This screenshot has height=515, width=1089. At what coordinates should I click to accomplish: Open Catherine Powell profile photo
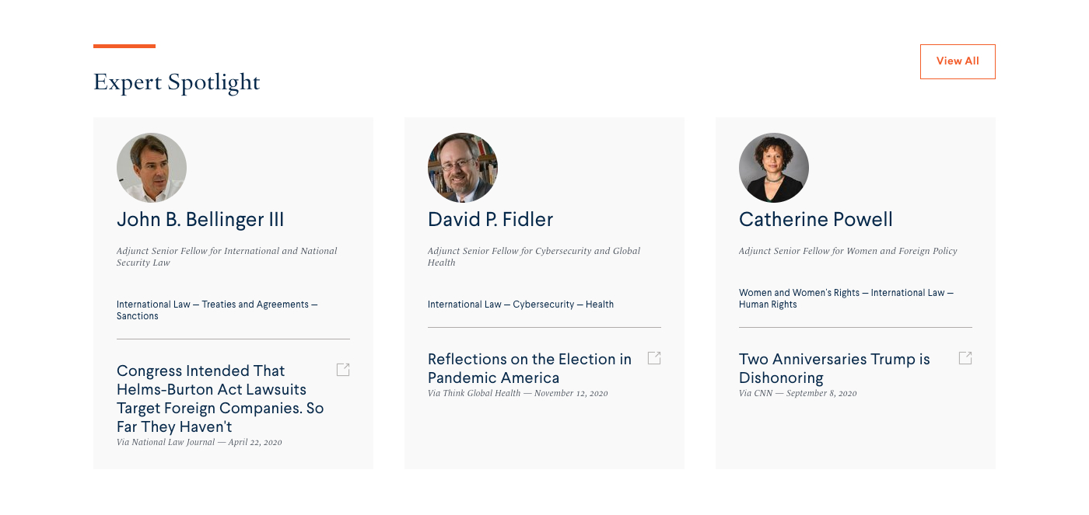pos(774,168)
